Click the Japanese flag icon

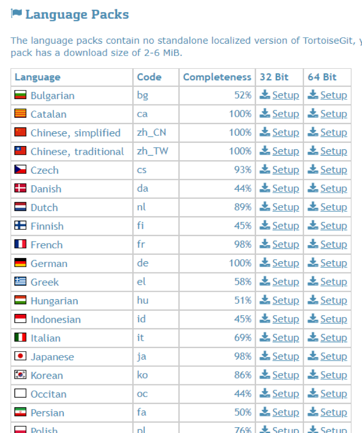[21, 356]
